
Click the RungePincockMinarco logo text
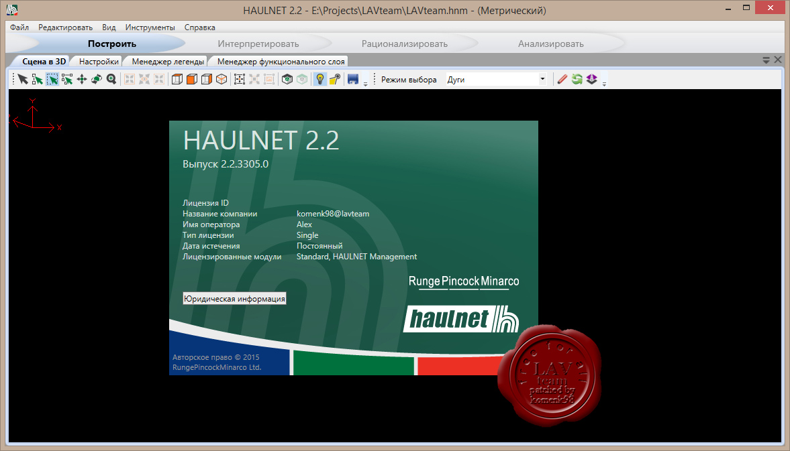[464, 281]
